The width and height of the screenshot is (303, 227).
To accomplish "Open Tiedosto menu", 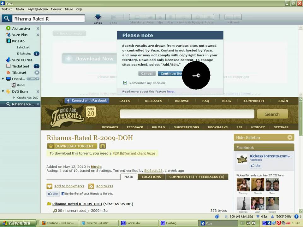I will [7, 9].
